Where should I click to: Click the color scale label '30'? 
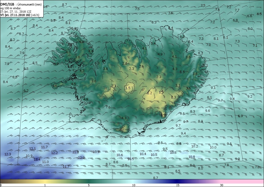(x=221, y=185)
